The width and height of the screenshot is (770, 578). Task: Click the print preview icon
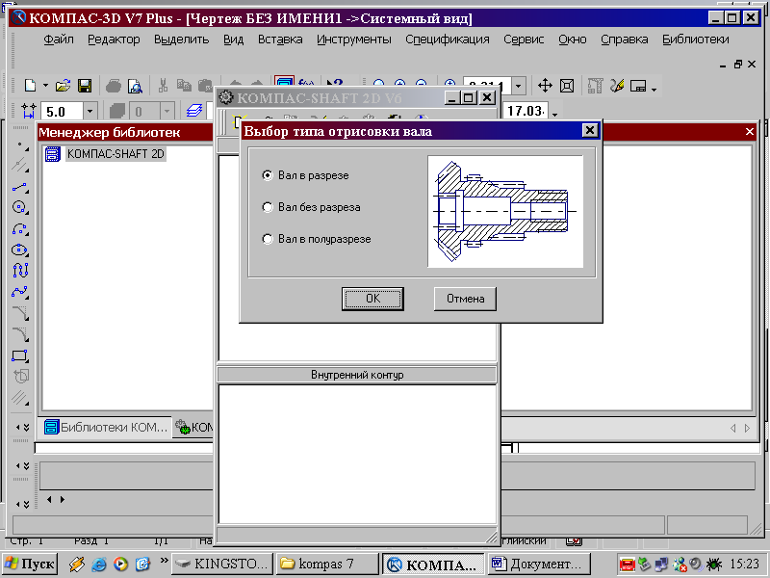(135, 87)
